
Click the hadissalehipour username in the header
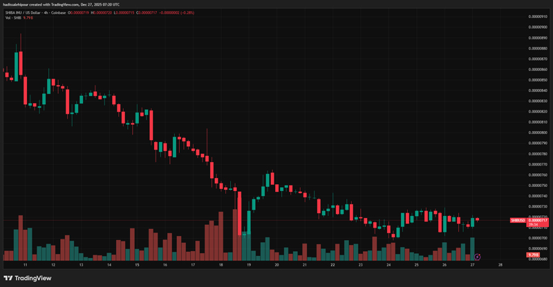(x=19, y=4)
